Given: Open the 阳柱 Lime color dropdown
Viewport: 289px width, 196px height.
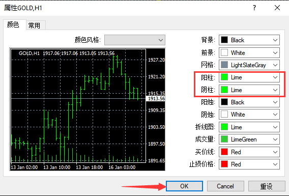Looking at the screenshot, I should [x=249, y=77].
